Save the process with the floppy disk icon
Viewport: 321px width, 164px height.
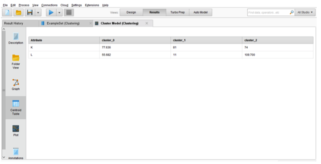pos(30,12)
